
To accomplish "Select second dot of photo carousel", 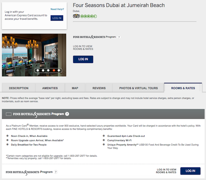I will [43, 70].
